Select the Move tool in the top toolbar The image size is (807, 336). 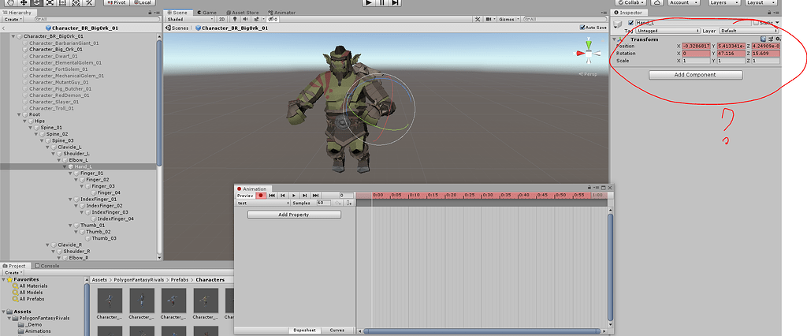[24, 2]
